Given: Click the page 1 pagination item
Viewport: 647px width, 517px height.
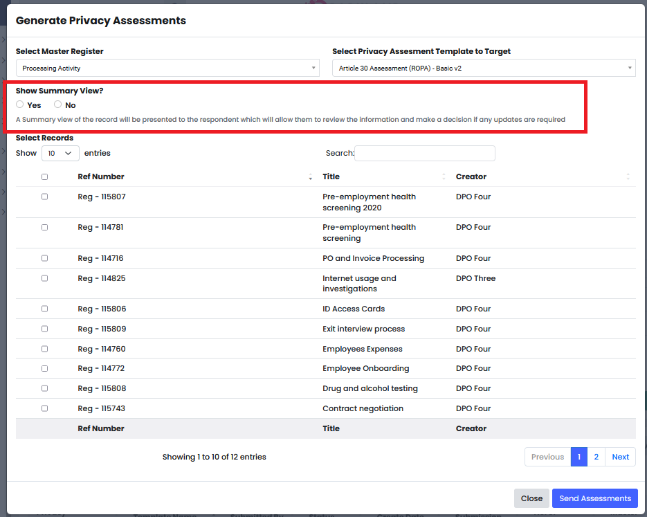Looking at the screenshot, I should pos(579,457).
